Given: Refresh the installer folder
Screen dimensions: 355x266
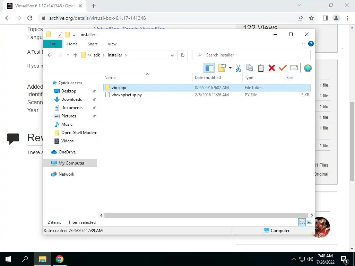Looking at the screenshot, I should point(183,55).
